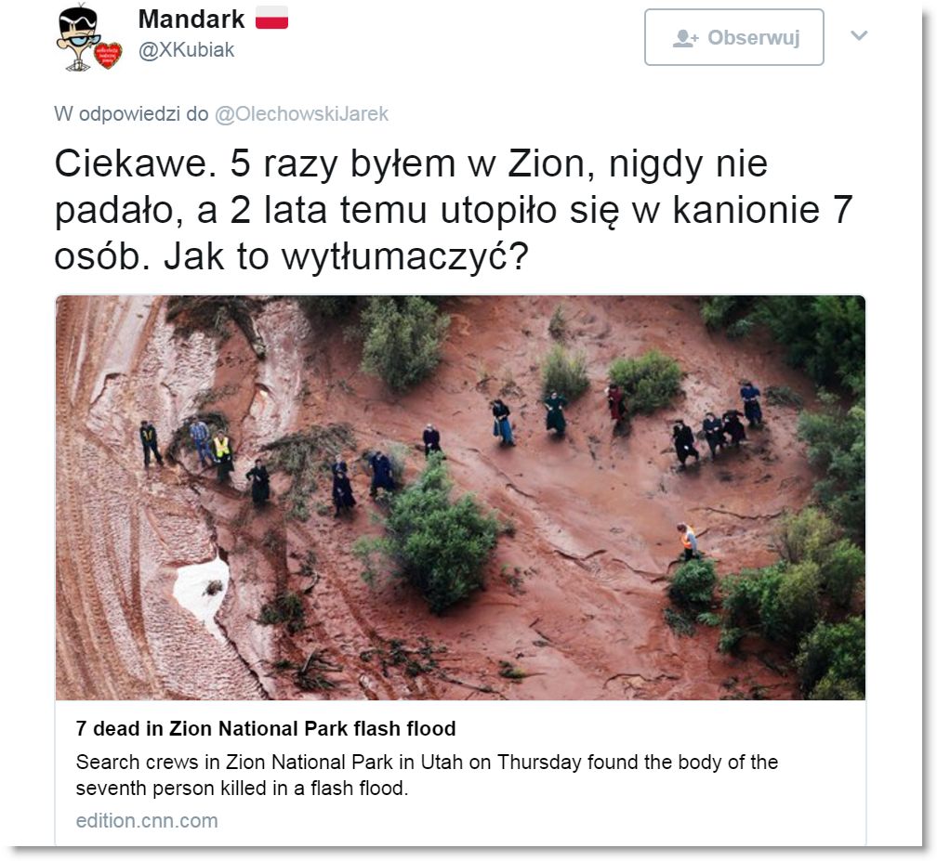
Task: Click the 'W odpowiedzi do' reply label
Action: click(x=131, y=113)
